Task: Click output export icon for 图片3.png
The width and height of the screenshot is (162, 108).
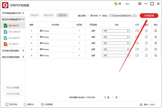Action: point(147,43)
